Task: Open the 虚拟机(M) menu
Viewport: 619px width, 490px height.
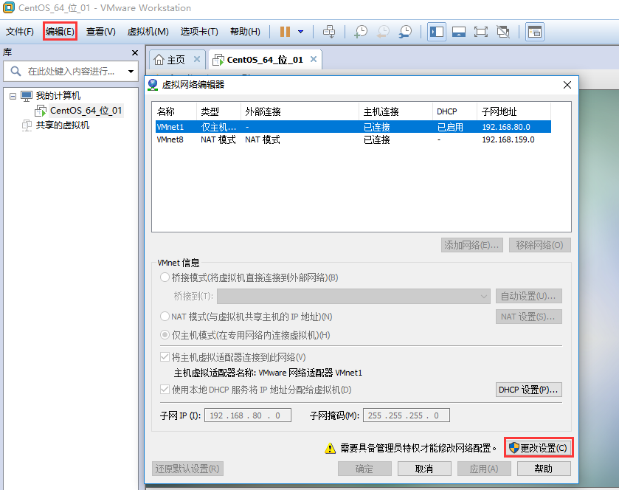Action: pos(148,31)
